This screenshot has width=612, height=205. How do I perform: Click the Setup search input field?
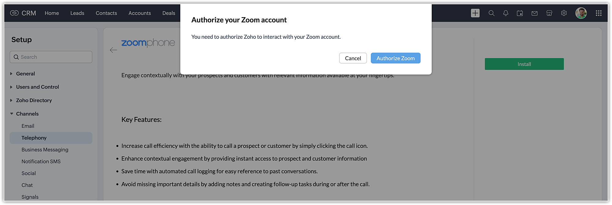click(51, 57)
